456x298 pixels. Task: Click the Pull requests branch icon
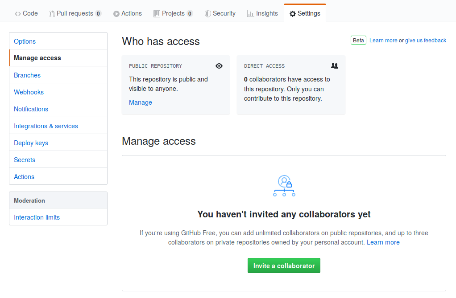(52, 13)
